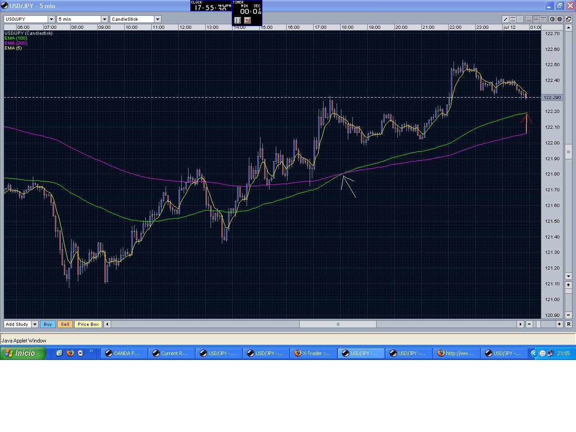Click the vertical scrollbar down arrow
576x432 pixels.
click(568, 276)
